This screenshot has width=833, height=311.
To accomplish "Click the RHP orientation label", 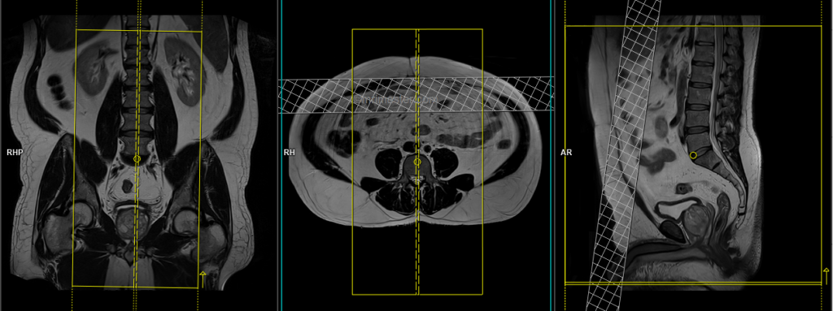I will coord(15,153).
